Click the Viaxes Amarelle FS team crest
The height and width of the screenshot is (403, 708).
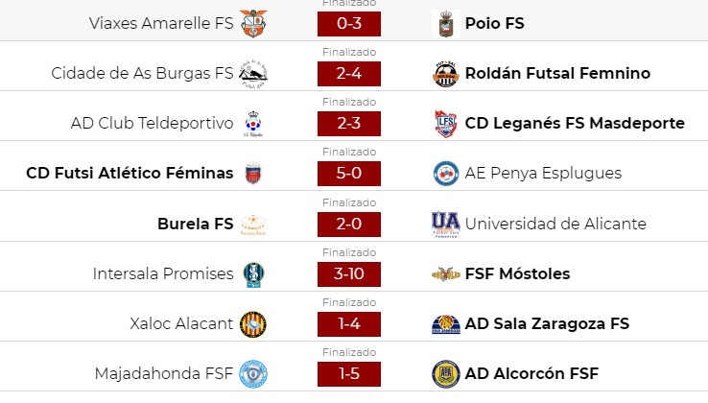click(253, 23)
